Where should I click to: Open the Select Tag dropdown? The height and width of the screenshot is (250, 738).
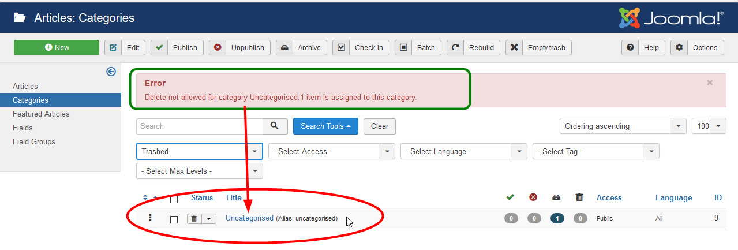[596, 151]
